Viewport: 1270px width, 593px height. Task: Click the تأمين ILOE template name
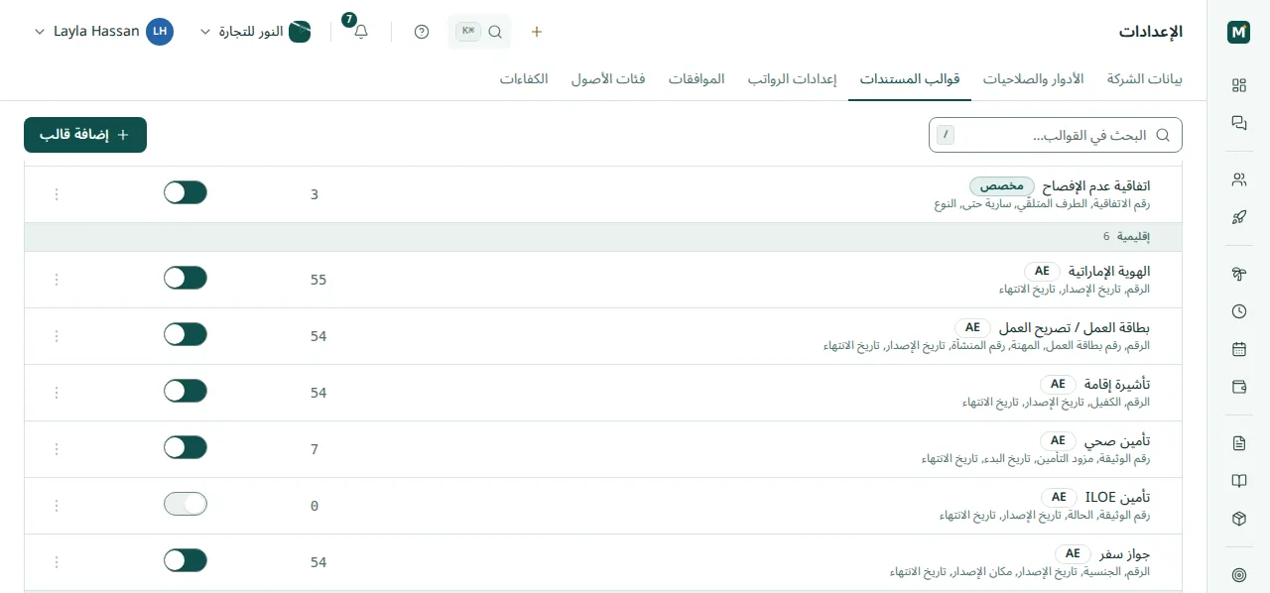pos(1117,498)
